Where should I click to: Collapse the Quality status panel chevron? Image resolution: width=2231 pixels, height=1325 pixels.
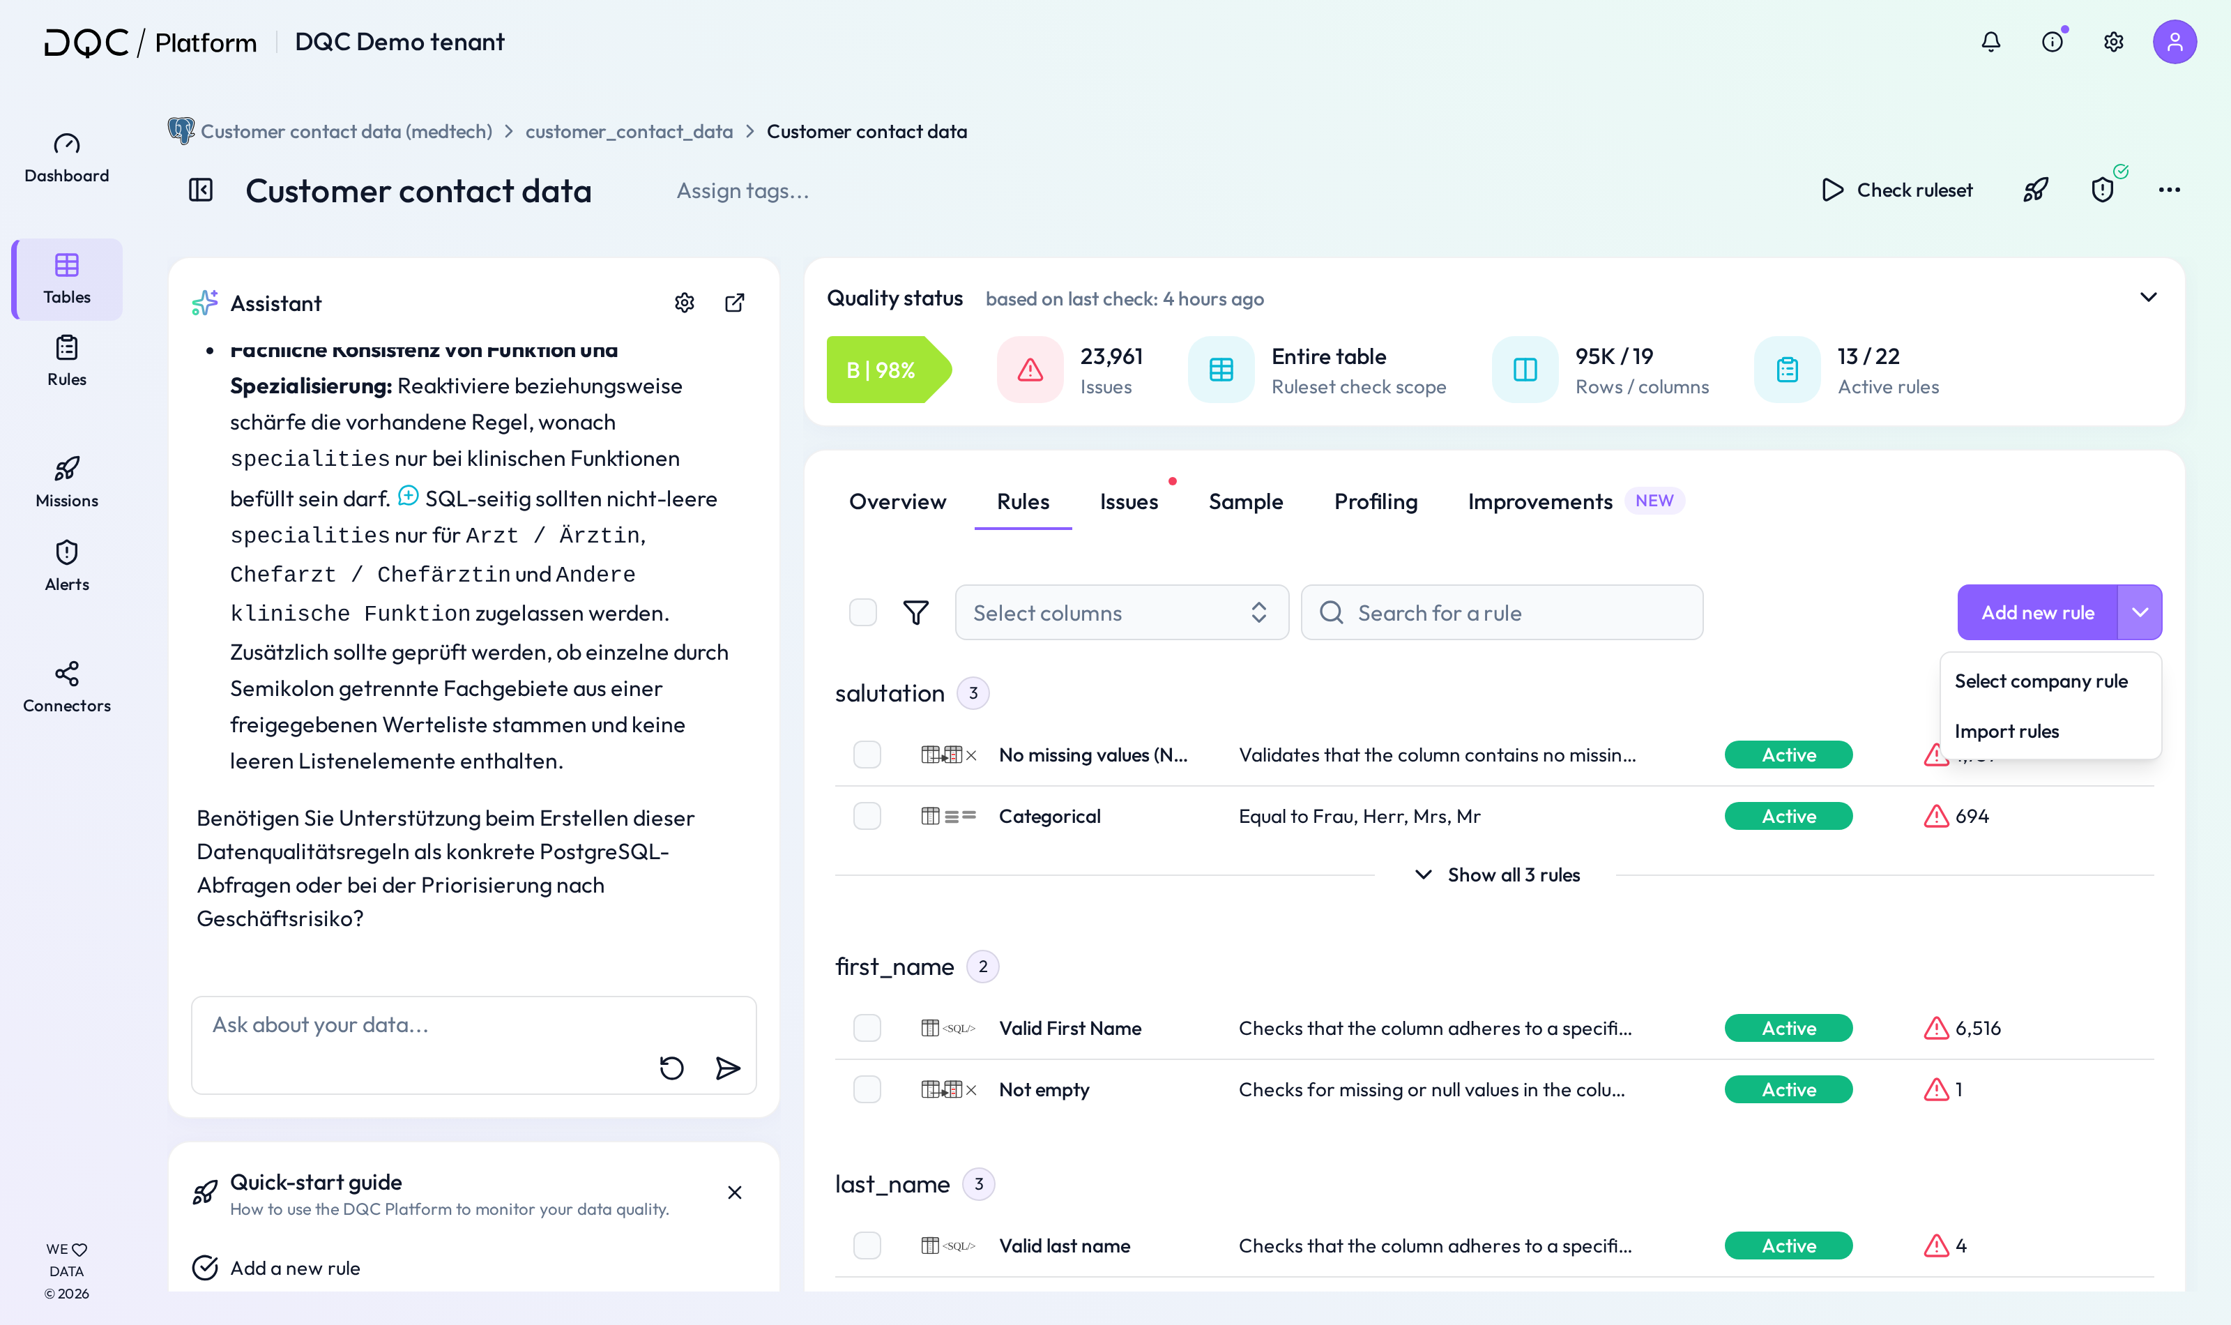pyautogui.click(x=2148, y=297)
